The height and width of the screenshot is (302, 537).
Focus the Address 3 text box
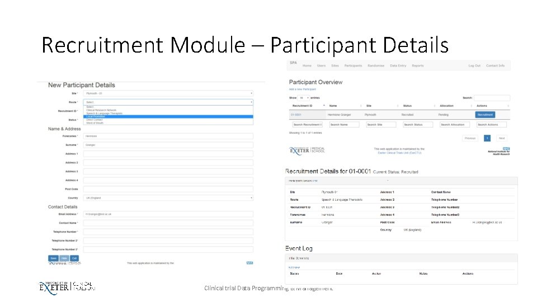tap(168, 171)
